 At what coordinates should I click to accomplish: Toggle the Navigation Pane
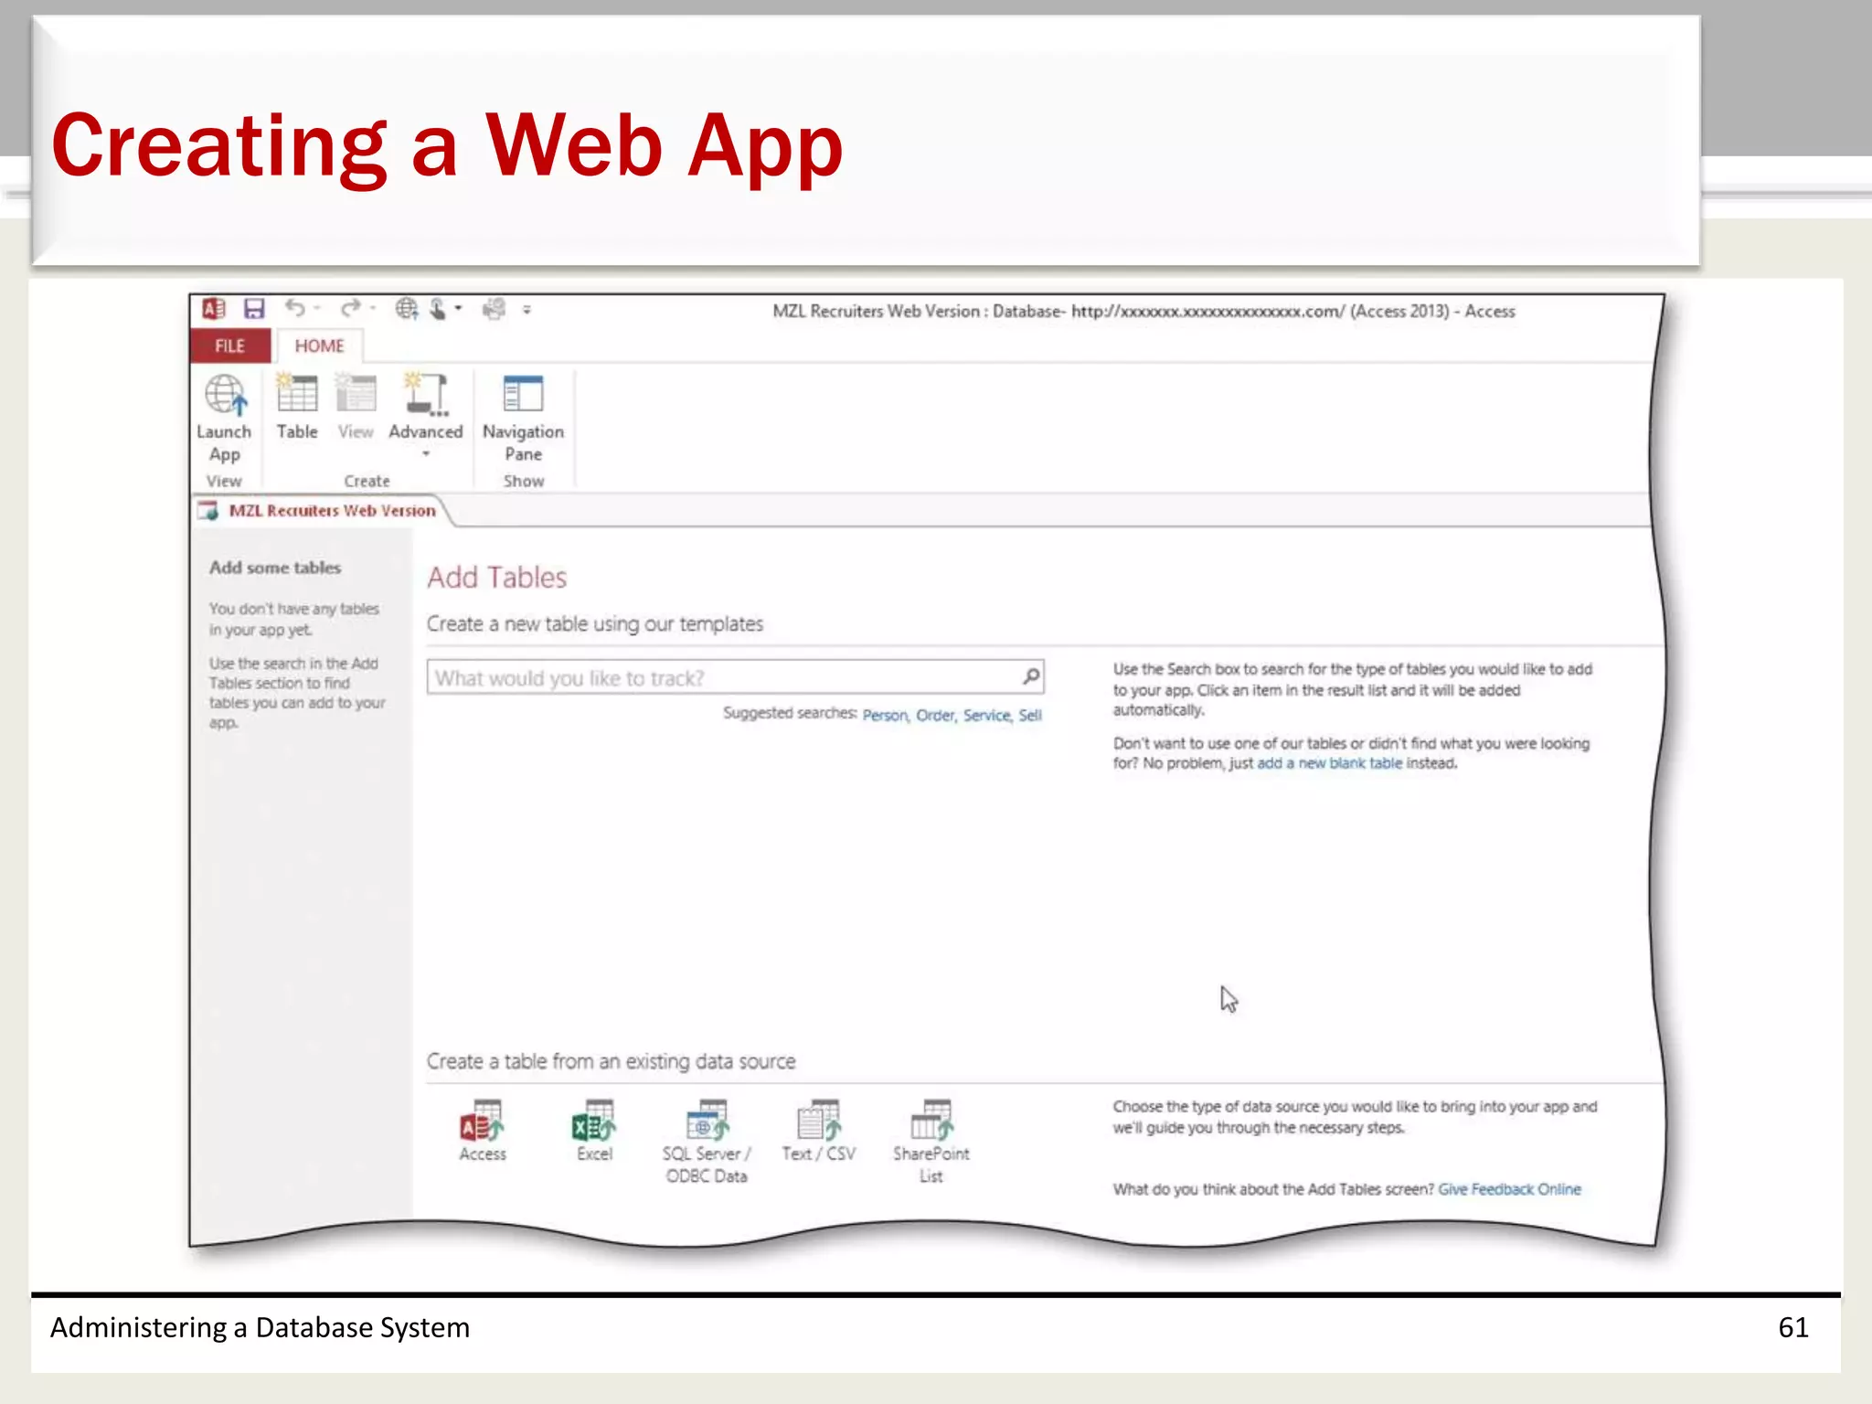(x=523, y=418)
